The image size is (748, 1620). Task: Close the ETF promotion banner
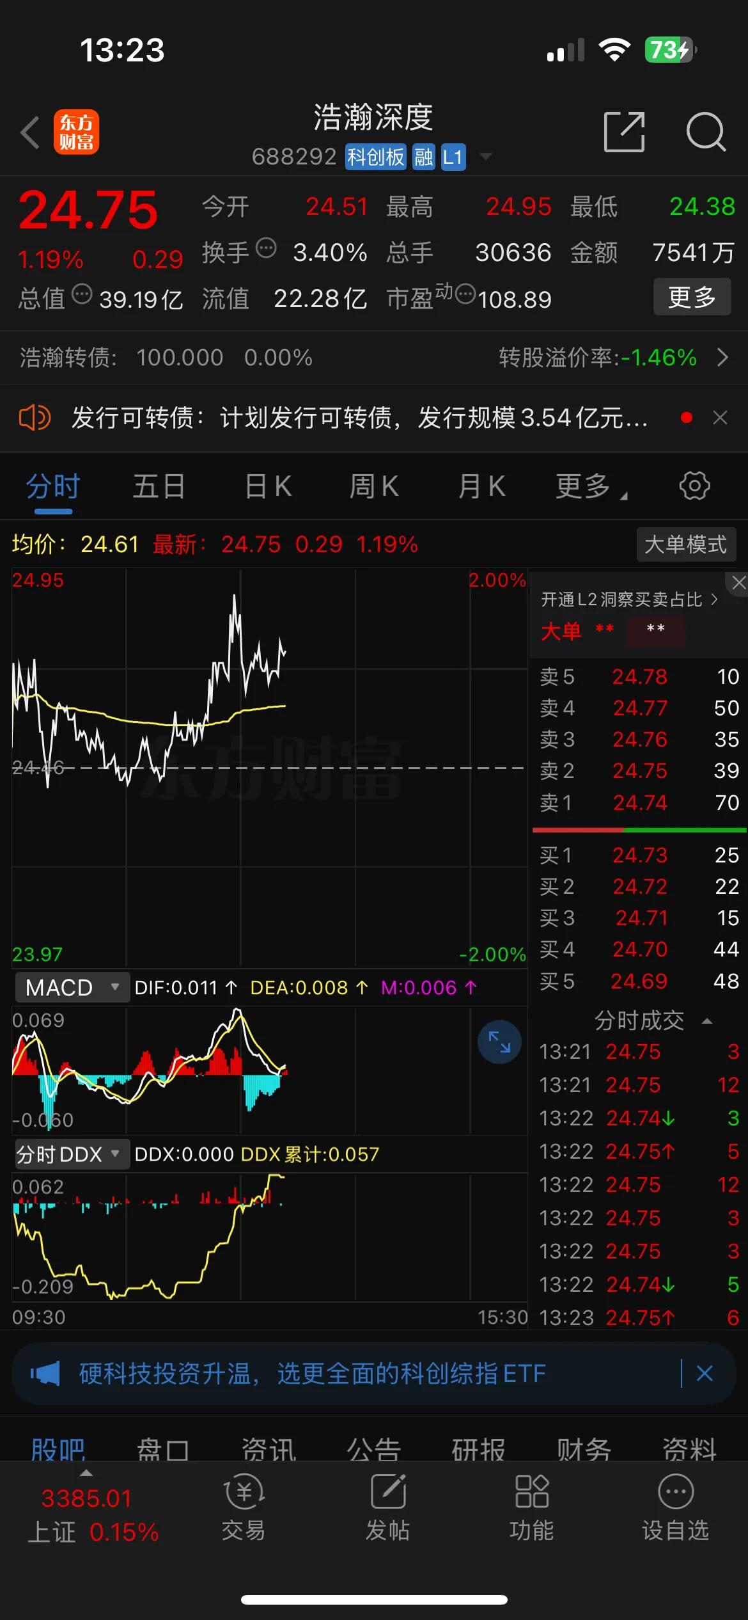(705, 1373)
